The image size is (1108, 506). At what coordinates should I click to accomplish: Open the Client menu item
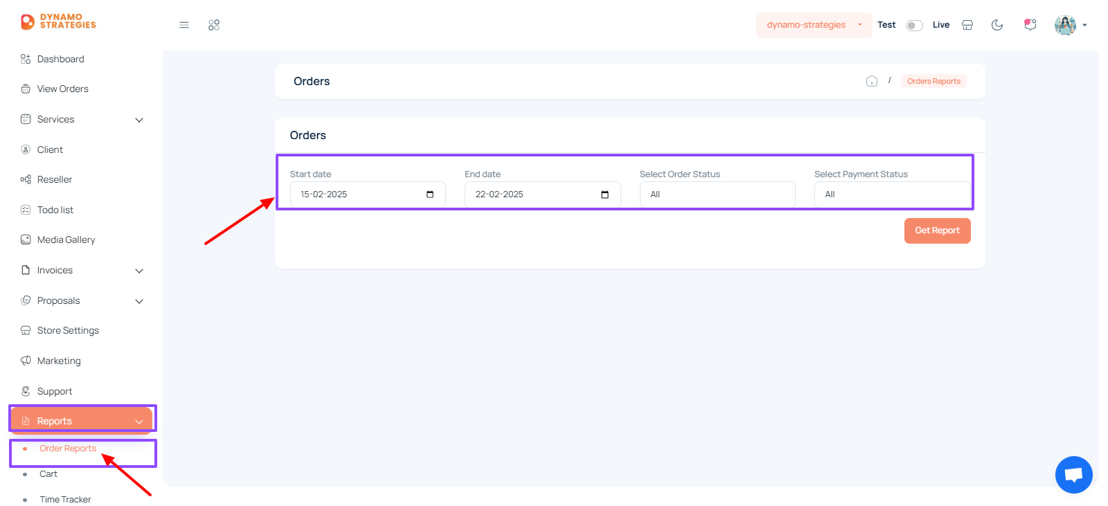coord(50,150)
